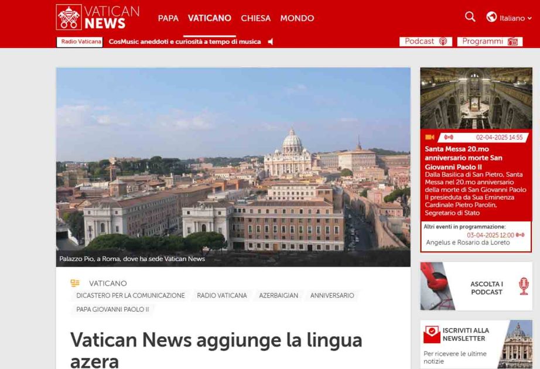Open the MONDO menu section
The width and height of the screenshot is (540, 369).
pos(297,18)
